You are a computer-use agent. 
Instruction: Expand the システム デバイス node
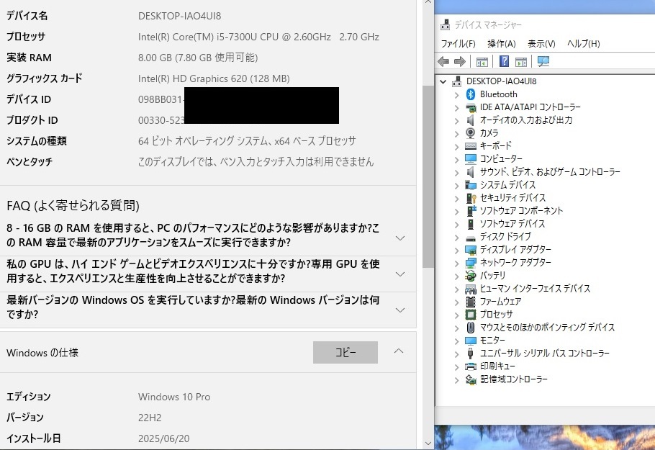point(456,186)
